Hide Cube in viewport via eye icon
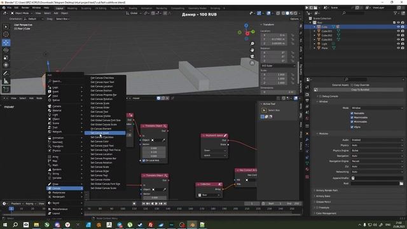Viewport: 407px width, 229px height. click(398, 27)
